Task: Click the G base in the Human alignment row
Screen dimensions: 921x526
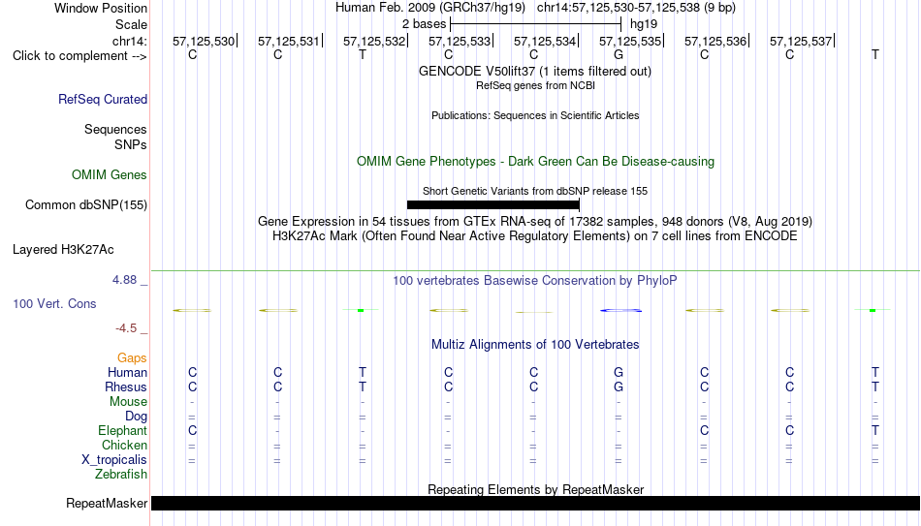Action: point(619,373)
